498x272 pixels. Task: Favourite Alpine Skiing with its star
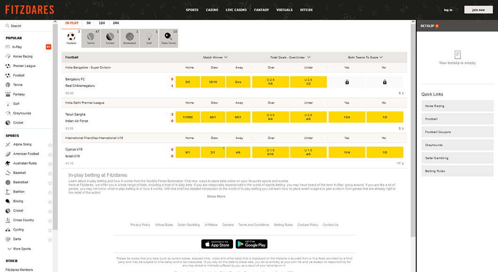tap(50, 145)
